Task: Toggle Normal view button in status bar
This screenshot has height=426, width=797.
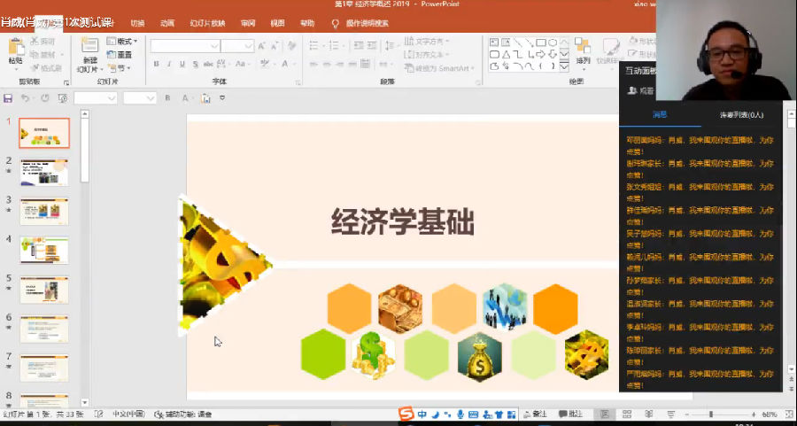Action: (x=604, y=414)
